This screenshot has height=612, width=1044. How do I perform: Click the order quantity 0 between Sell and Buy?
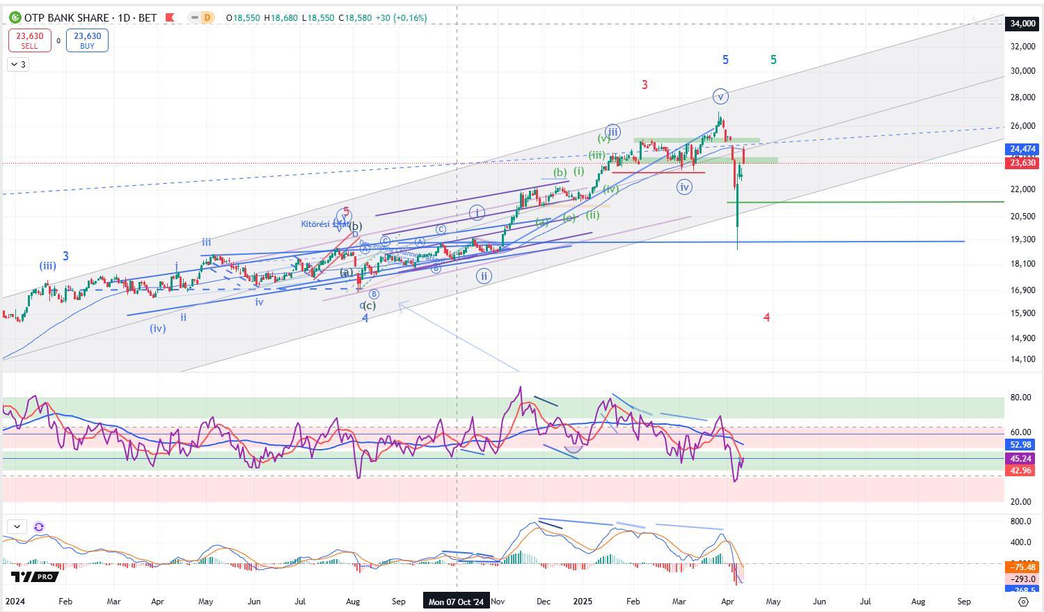(x=58, y=41)
